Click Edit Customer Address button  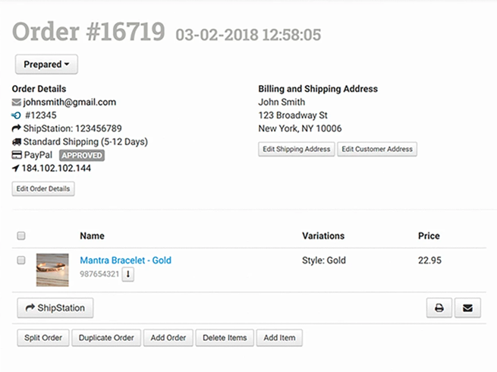[x=377, y=149]
